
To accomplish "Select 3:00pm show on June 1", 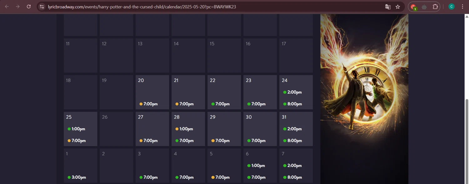I will pos(77,177).
